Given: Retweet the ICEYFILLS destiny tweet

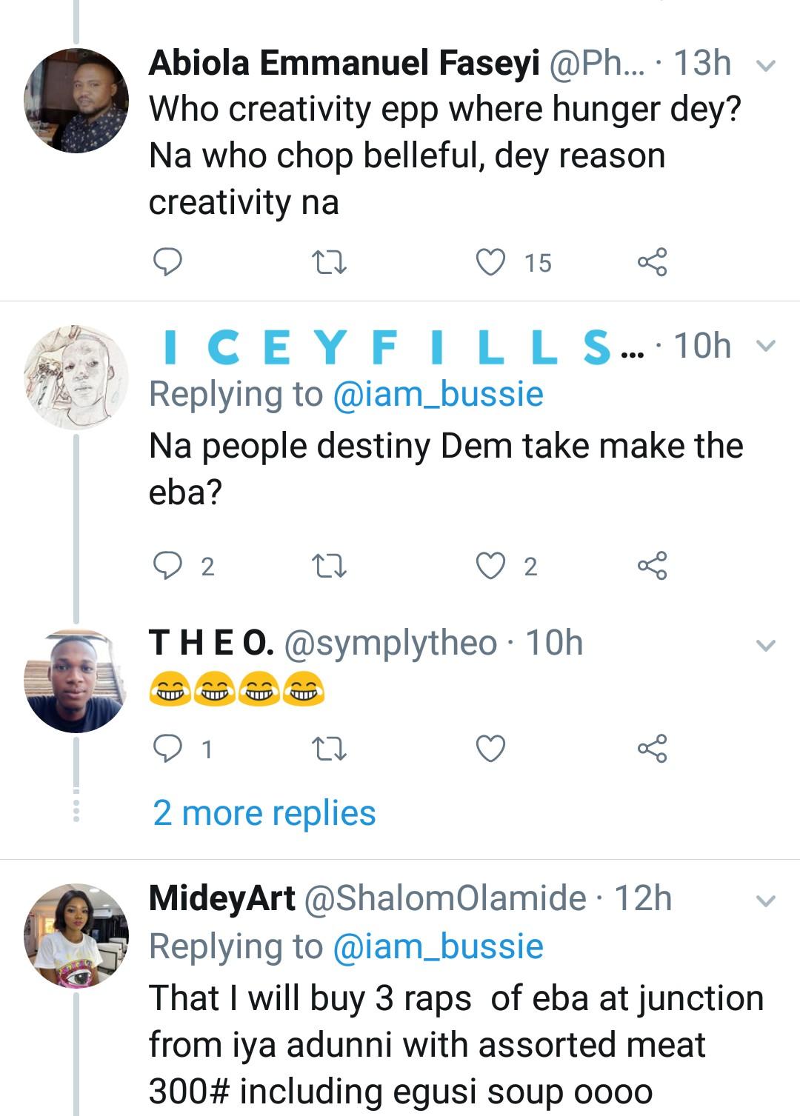Looking at the screenshot, I should [x=329, y=566].
